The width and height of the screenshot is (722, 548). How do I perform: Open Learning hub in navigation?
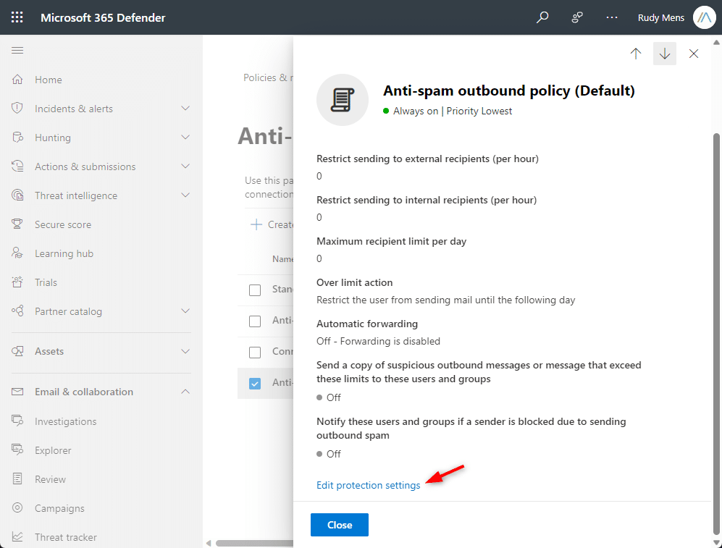(x=64, y=253)
